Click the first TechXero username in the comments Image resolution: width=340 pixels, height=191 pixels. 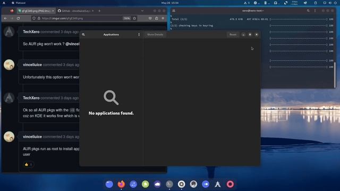31,32
